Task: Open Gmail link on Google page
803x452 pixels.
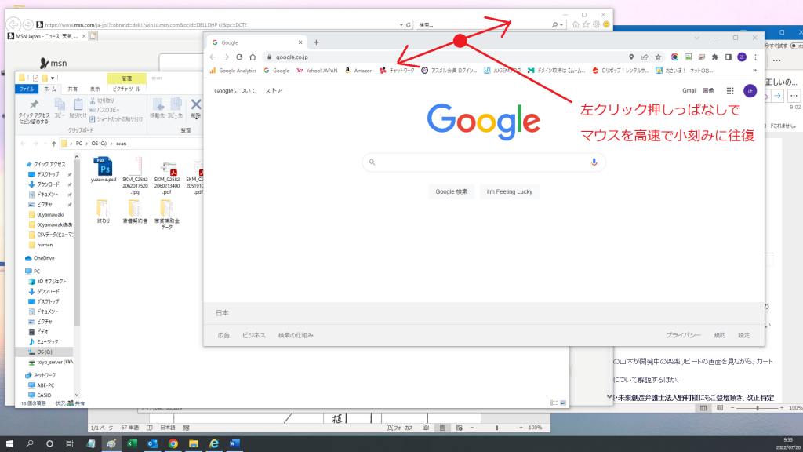Action: coord(689,91)
